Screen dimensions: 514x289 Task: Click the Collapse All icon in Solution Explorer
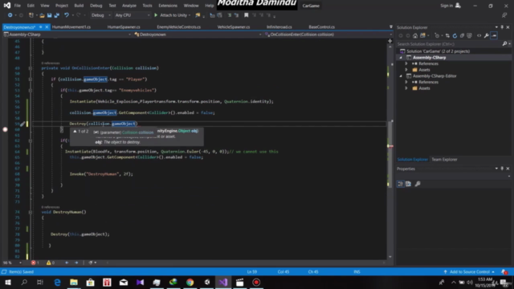[462, 35]
